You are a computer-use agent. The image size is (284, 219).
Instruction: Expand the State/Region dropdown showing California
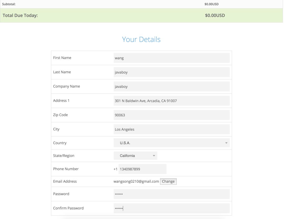(x=135, y=156)
